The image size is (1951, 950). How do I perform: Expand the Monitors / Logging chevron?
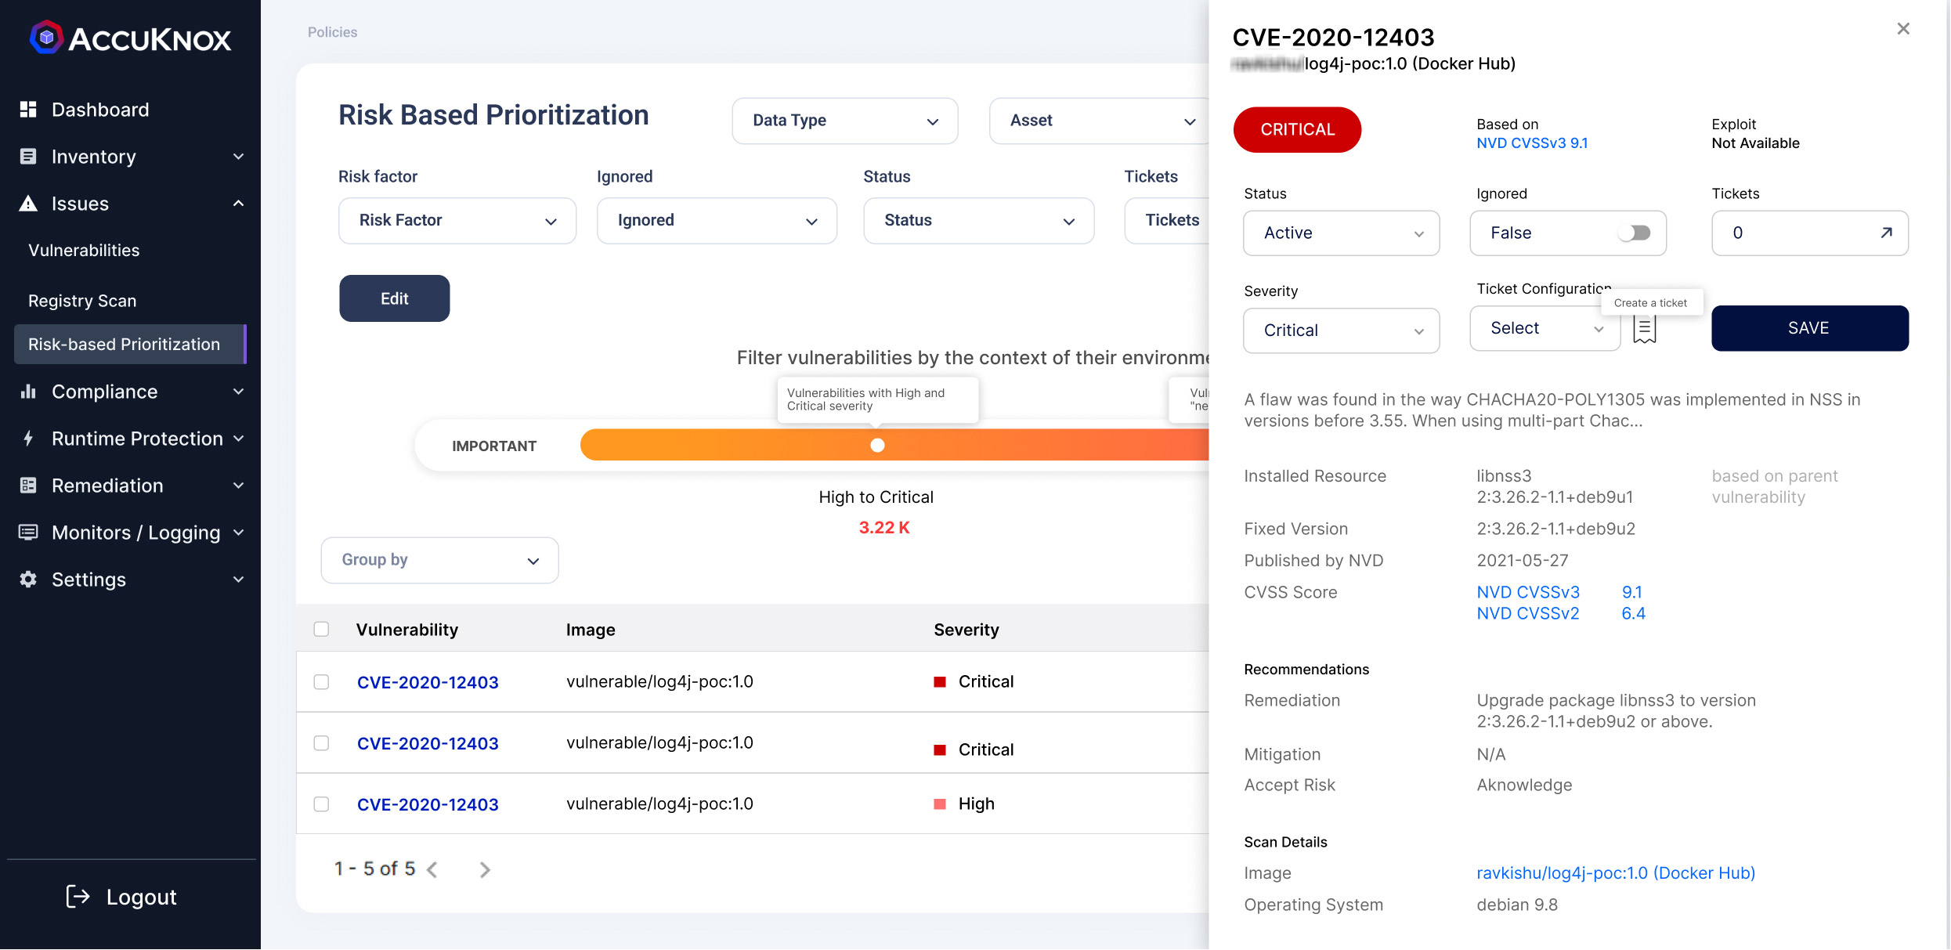[239, 533]
